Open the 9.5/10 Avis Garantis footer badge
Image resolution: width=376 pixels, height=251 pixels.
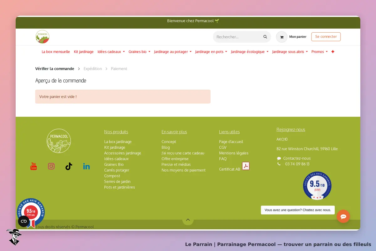317,185
